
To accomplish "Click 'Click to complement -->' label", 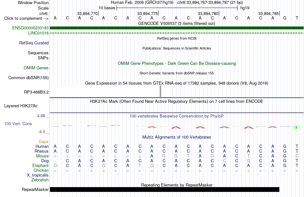I will tap(26, 19).
